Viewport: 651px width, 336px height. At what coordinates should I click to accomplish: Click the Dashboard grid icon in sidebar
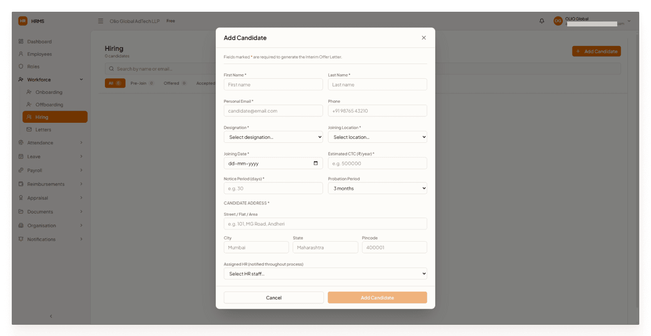tap(21, 42)
